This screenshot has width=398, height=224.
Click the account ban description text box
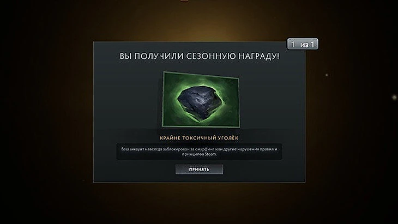click(x=199, y=152)
